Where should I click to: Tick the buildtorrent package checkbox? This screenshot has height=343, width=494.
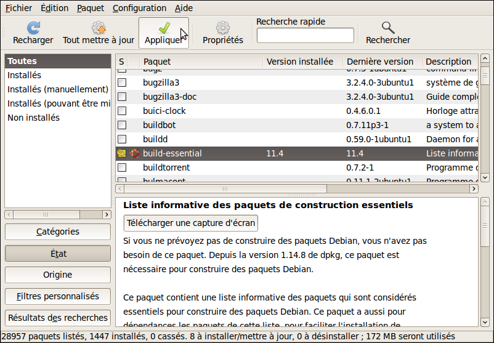coord(122,167)
